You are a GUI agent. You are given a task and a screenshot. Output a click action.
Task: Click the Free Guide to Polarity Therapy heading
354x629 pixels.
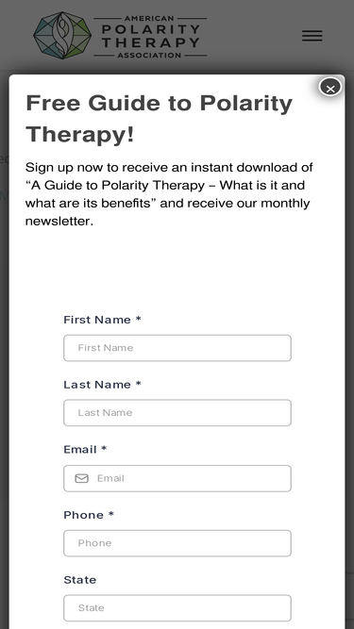pyautogui.click(x=159, y=119)
